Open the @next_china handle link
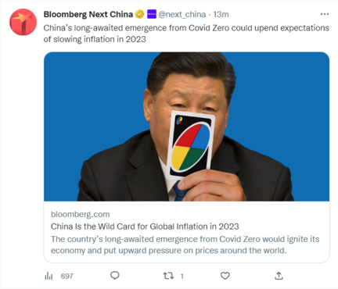Screen dimensions: 338x289 click(x=182, y=14)
